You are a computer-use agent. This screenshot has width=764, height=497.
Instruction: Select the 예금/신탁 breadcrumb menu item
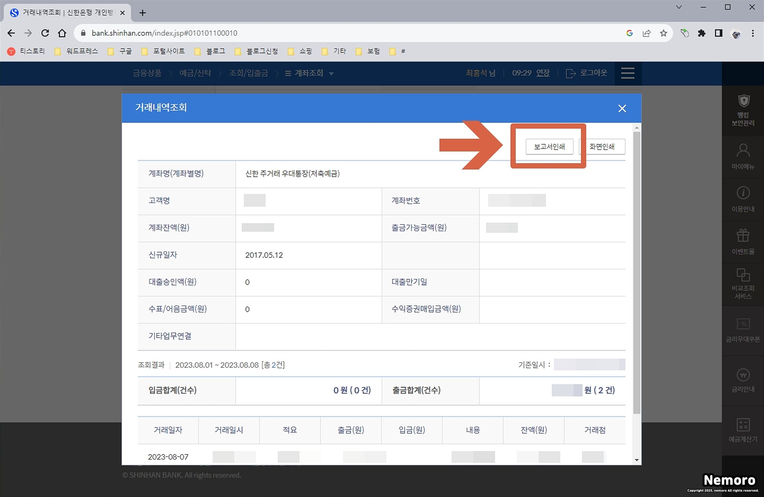click(x=195, y=73)
